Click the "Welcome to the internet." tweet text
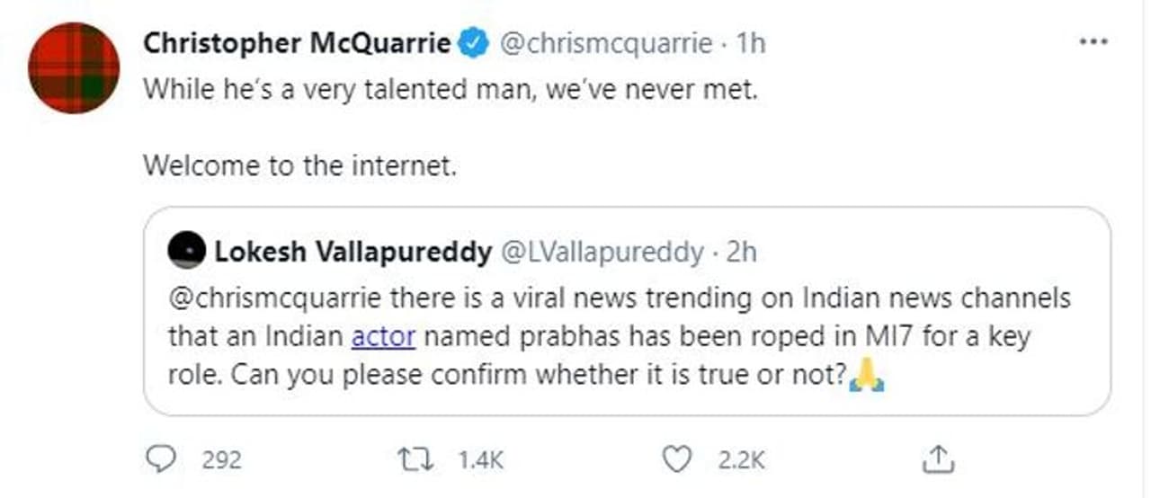Viewport: 1151px width, 498px height. point(300,165)
